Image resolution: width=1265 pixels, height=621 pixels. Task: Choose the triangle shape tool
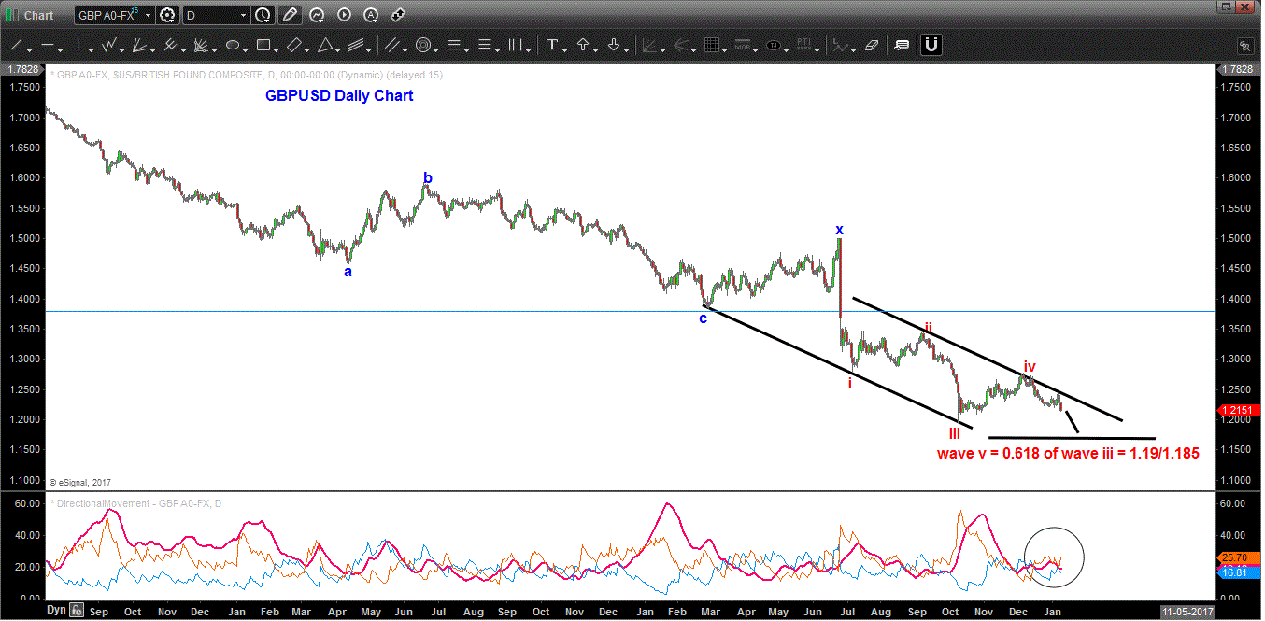tap(324, 45)
